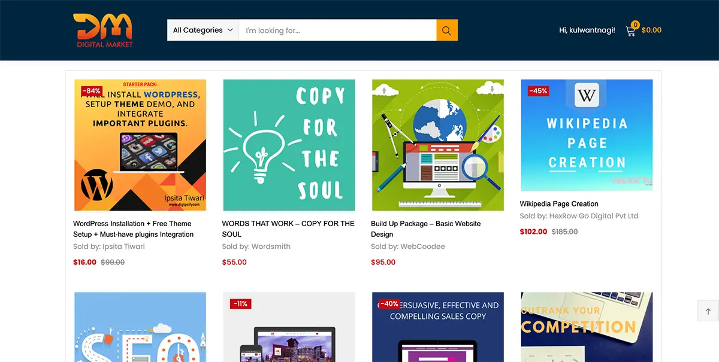Viewport: 719px width, 362px height.
Task: Click the cart item count badge
Action: (x=635, y=25)
